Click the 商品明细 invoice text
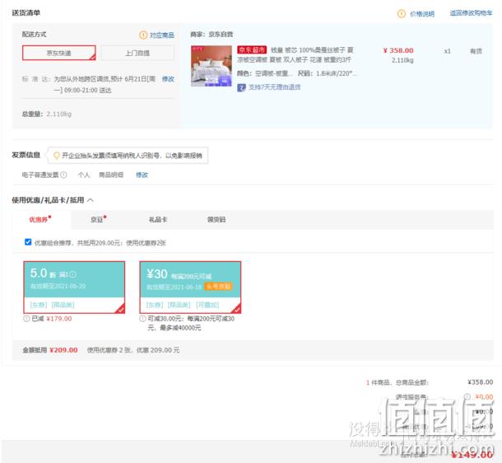Image resolution: width=502 pixels, height=463 pixels. (111, 175)
